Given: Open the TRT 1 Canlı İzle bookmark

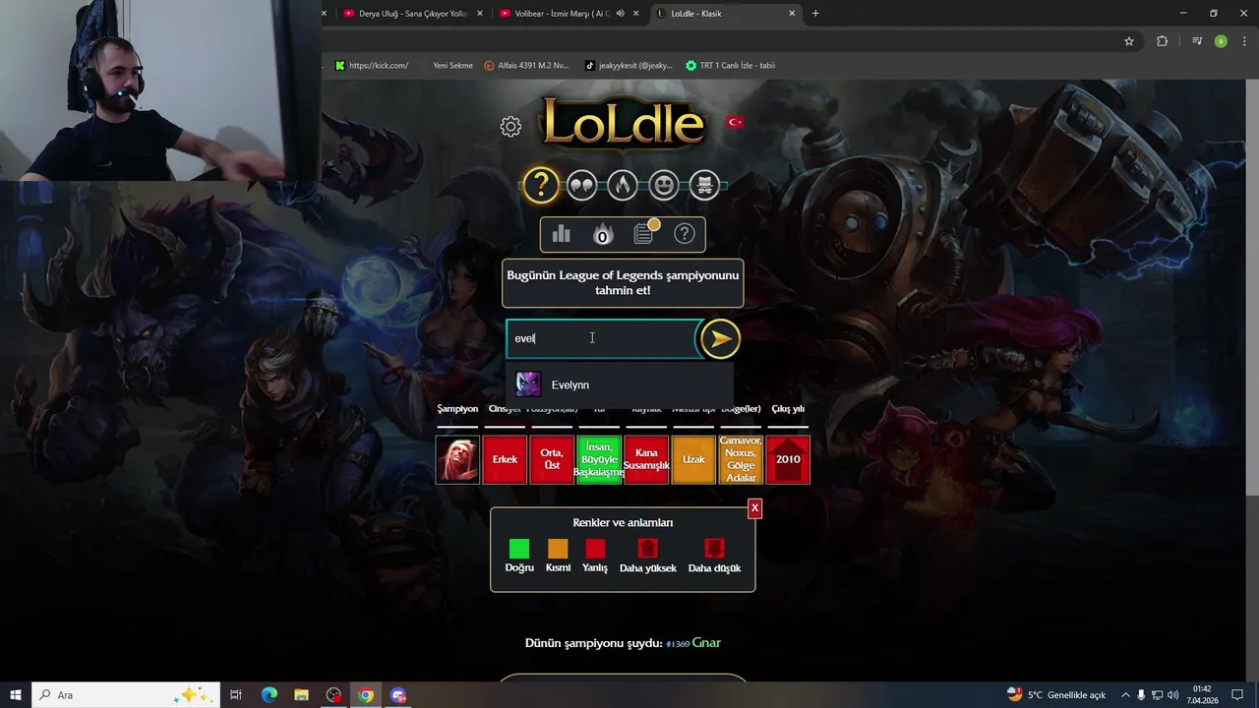Looking at the screenshot, I should point(730,66).
